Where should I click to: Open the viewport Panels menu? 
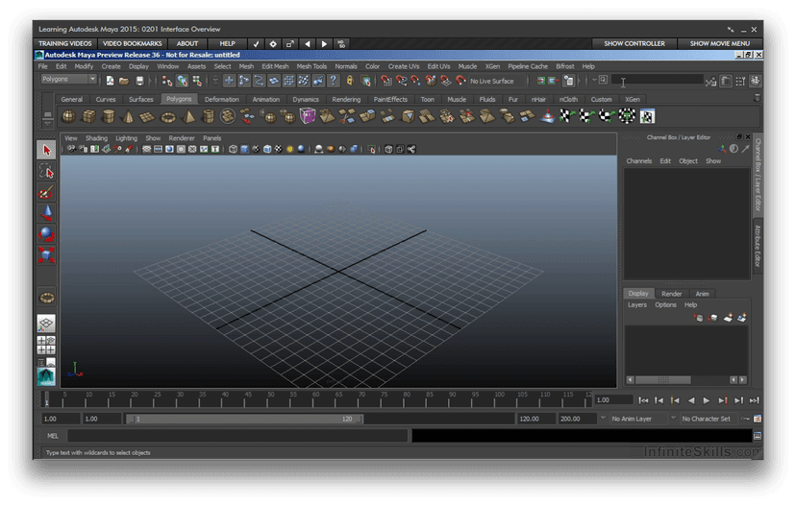pos(211,138)
